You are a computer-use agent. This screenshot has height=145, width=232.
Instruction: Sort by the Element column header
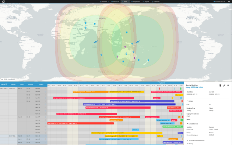pyautogui.click(x=31, y=84)
